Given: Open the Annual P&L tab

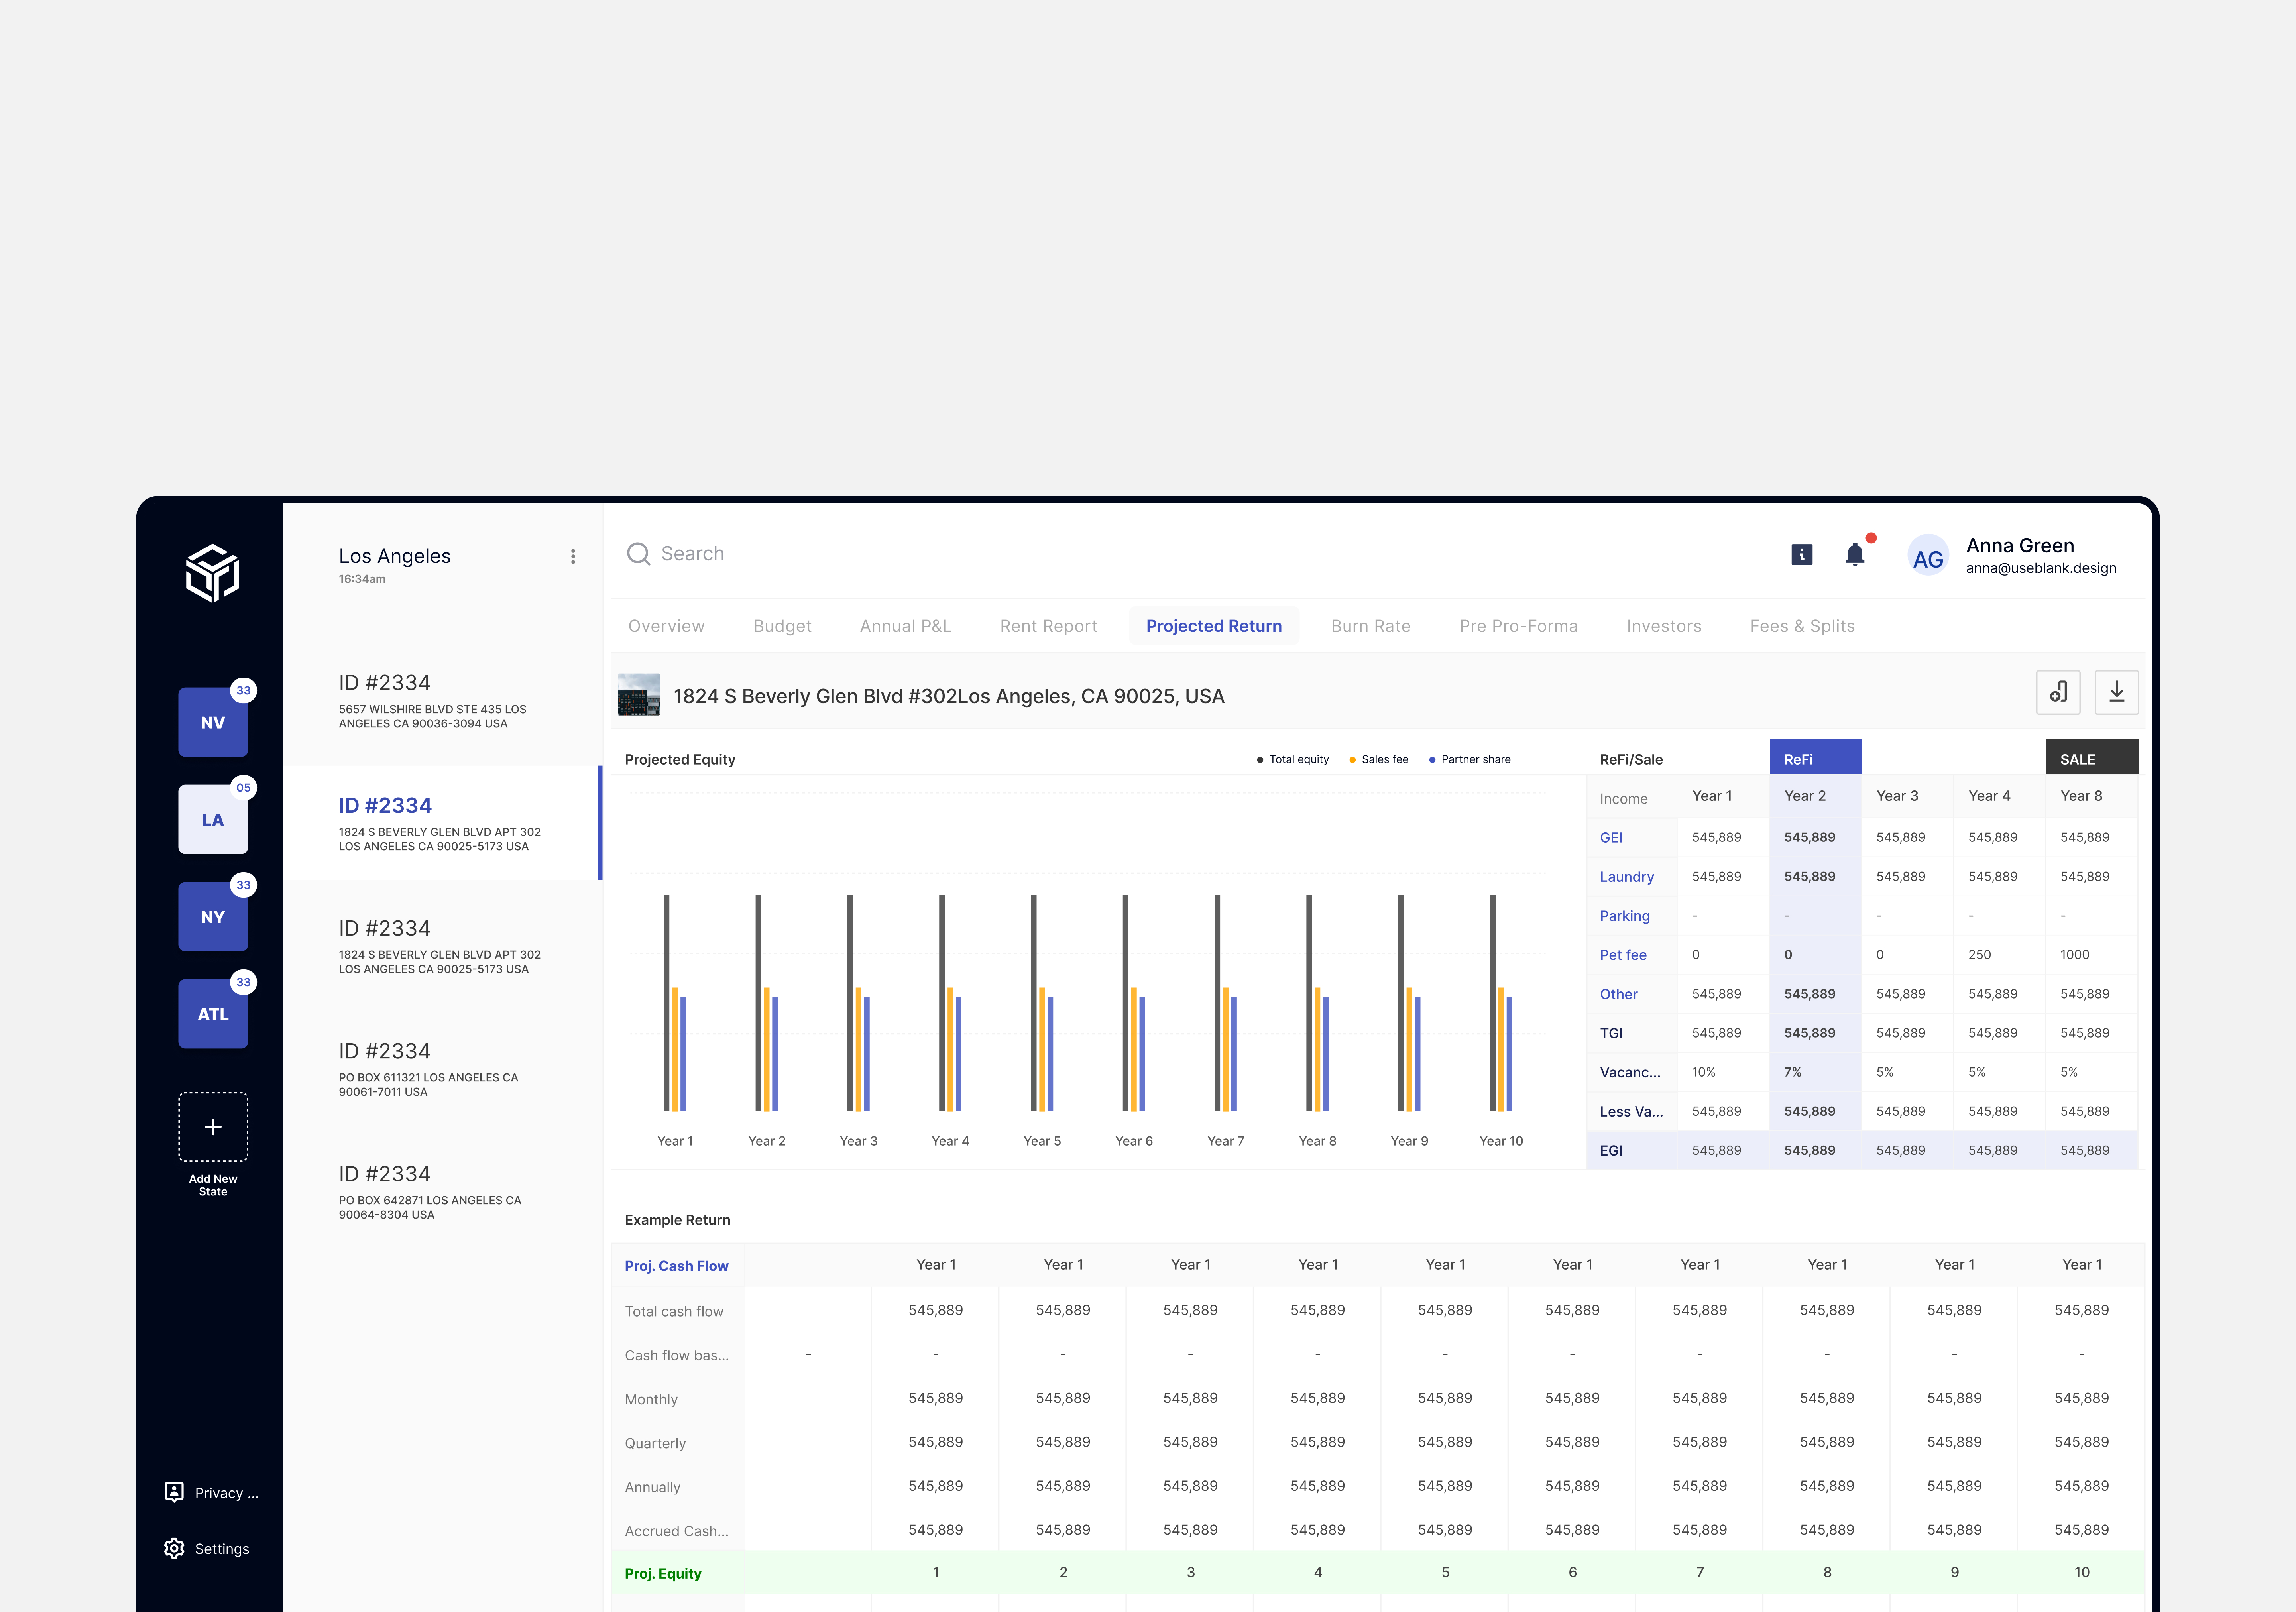Looking at the screenshot, I should click(x=905, y=626).
